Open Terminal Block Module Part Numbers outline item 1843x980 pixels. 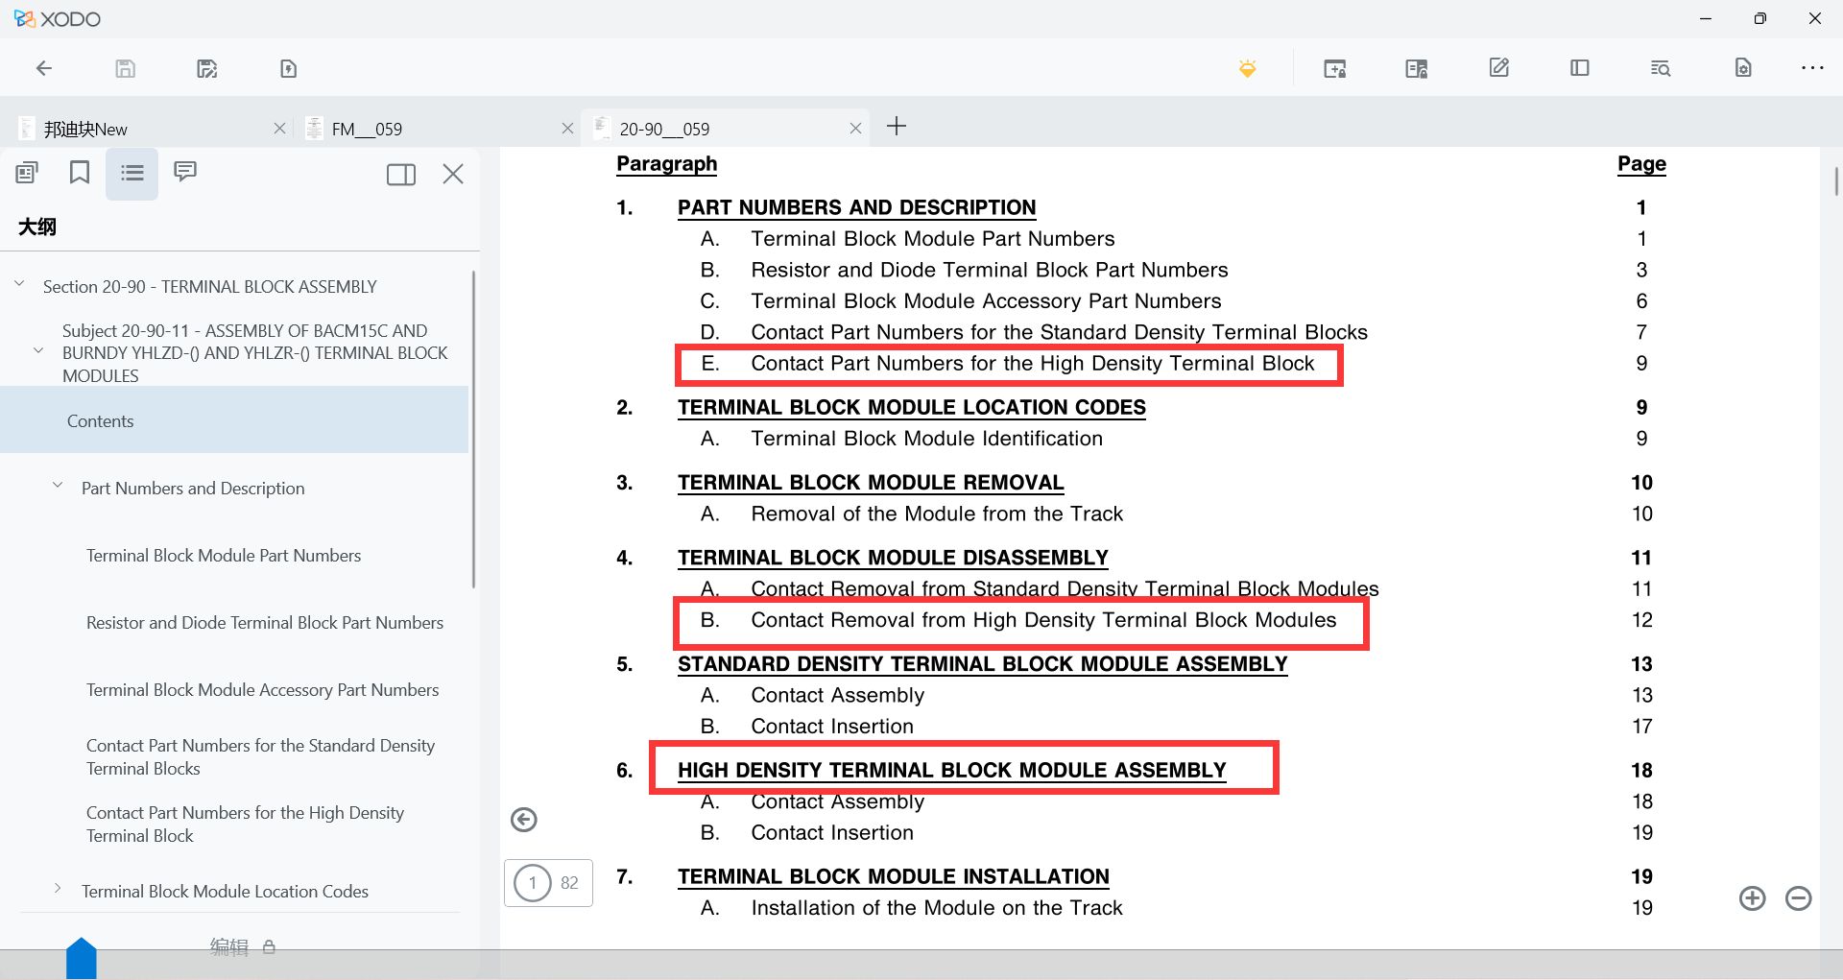coord(224,556)
